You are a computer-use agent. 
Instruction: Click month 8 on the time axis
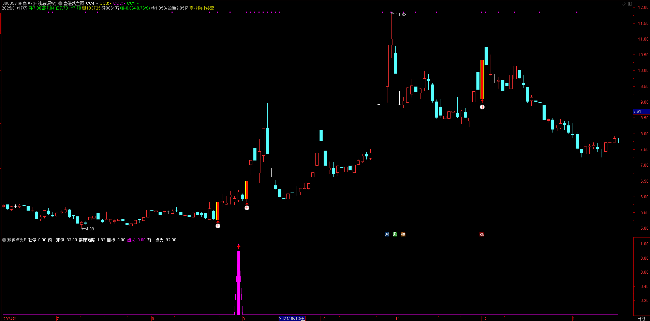(x=153, y=319)
